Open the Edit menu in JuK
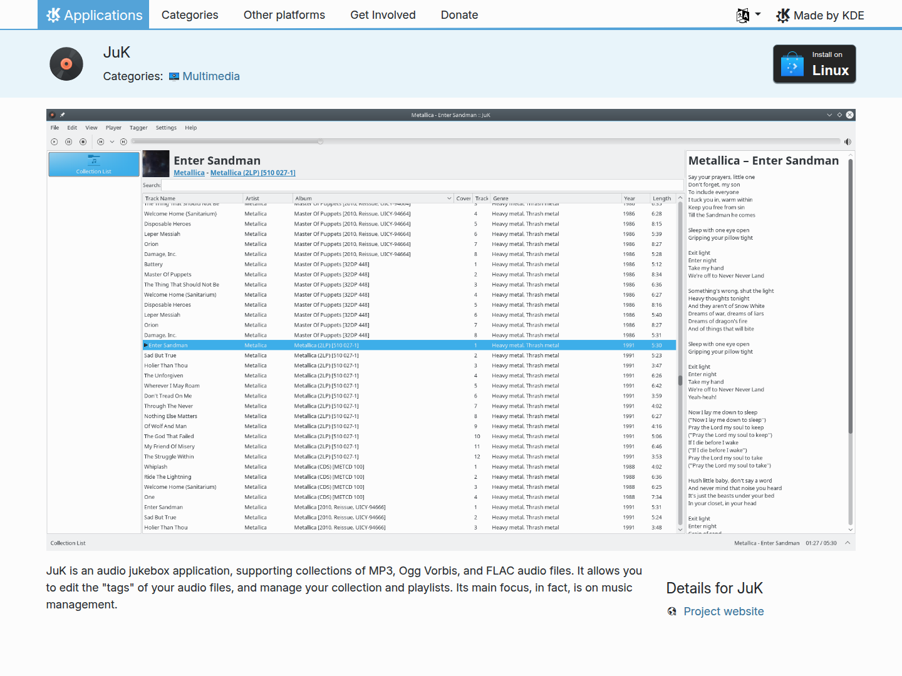902x676 pixels. (x=72, y=128)
